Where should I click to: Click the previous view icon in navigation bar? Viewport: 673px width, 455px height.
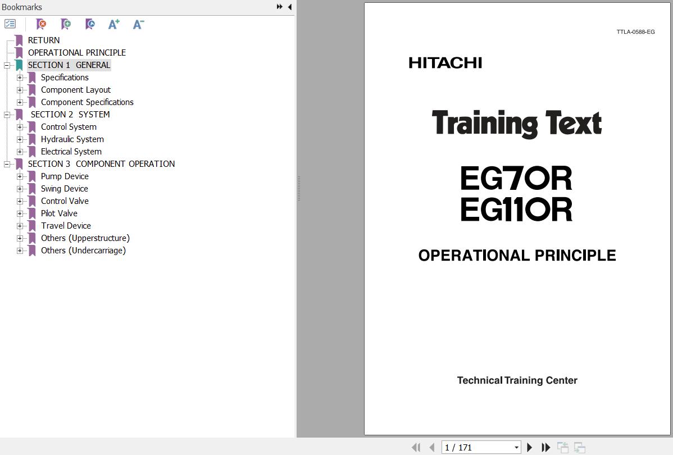point(563,447)
